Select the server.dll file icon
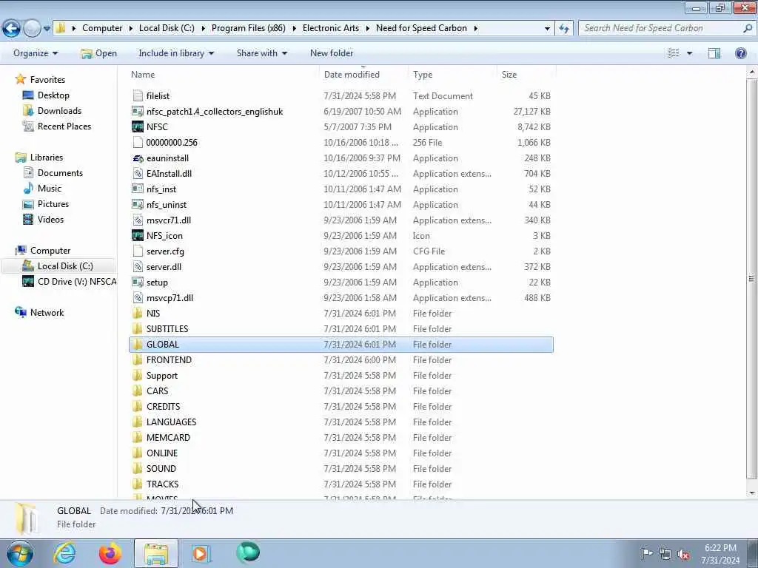 138,266
